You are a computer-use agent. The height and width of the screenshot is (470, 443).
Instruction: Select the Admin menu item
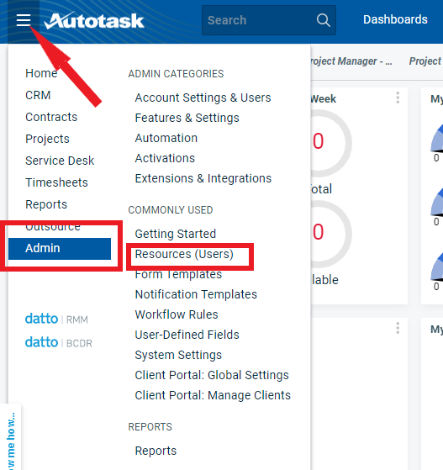(60, 249)
